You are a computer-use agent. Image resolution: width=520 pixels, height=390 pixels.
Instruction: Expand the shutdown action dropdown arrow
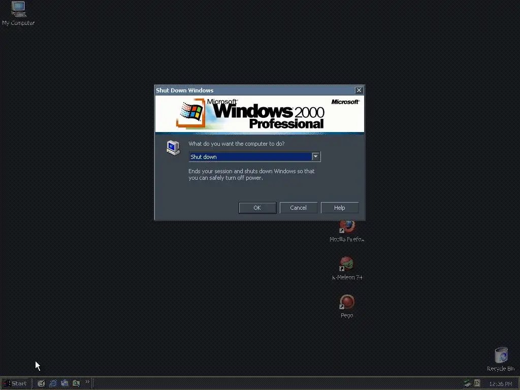tap(316, 156)
